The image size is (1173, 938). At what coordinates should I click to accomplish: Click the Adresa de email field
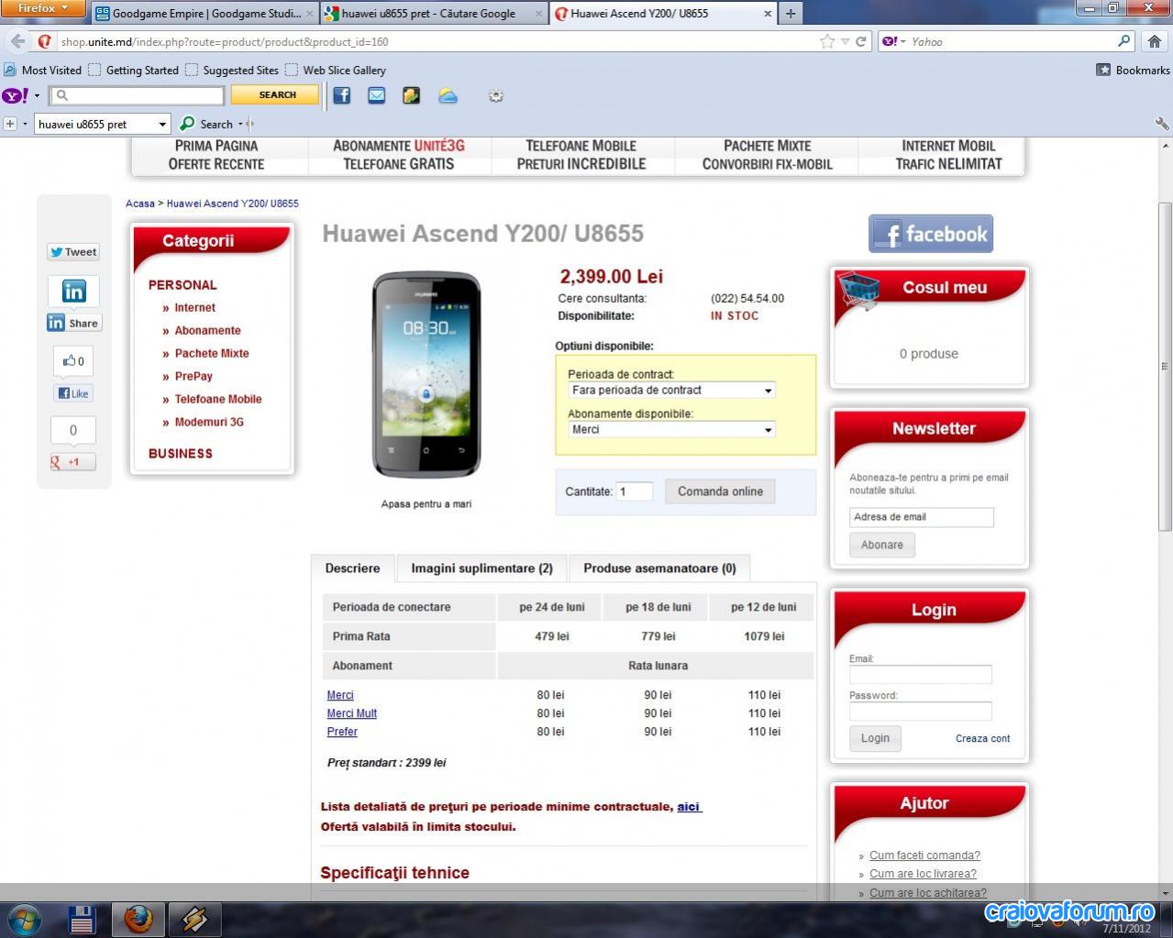pos(921,517)
